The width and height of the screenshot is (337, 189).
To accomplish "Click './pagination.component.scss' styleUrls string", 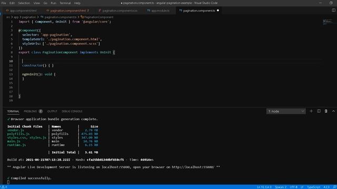I will click(72, 44).
